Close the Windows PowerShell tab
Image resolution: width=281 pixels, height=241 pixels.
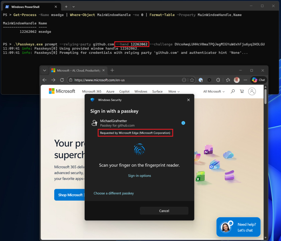click(56, 7)
